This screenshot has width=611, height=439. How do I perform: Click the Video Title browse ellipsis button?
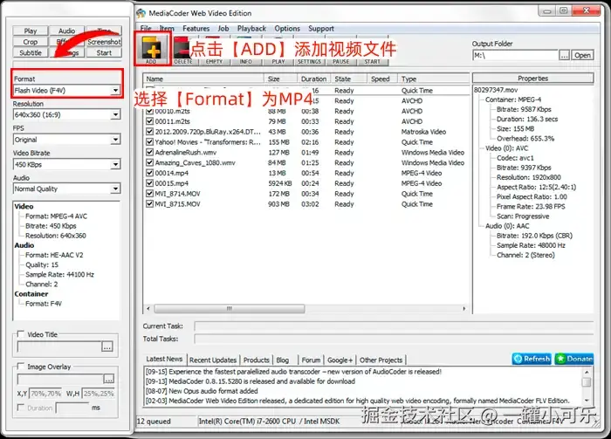point(107,346)
